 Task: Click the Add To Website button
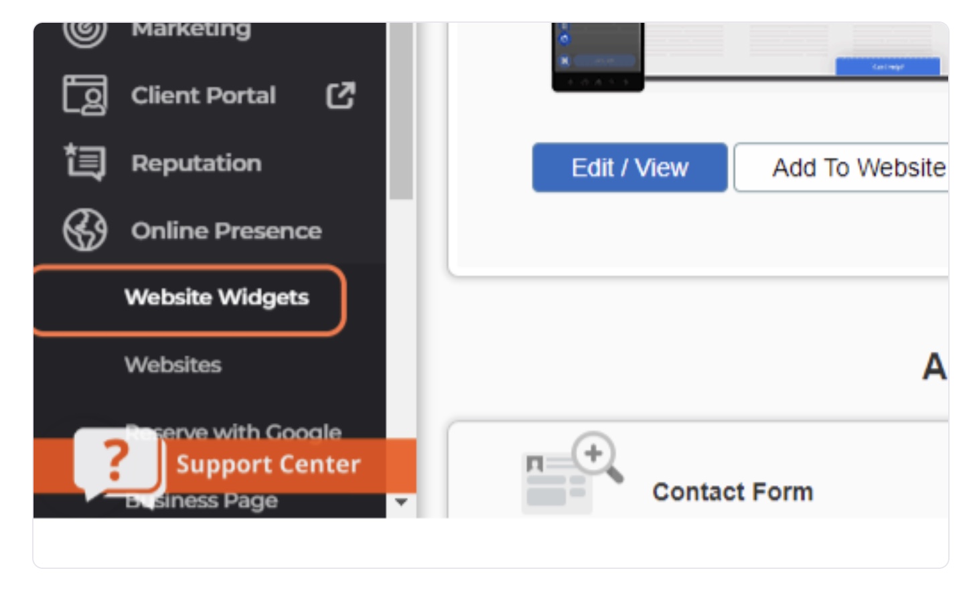[842, 167]
